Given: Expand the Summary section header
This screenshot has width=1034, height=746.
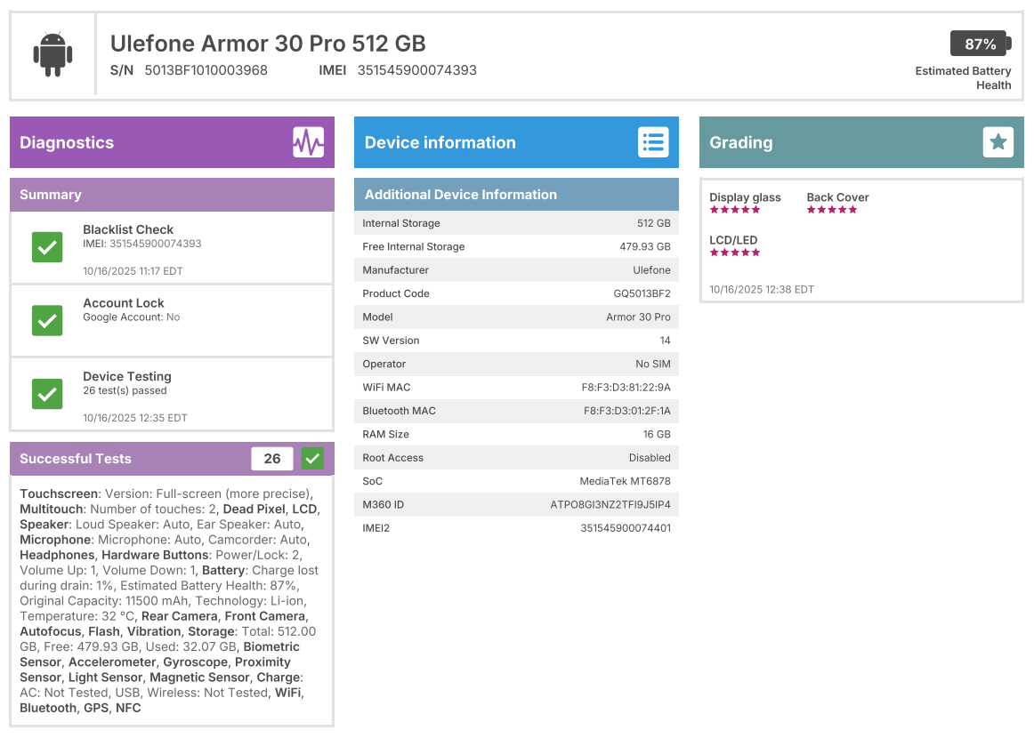Looking at the screenshot, I should click(x=172, y=195).
